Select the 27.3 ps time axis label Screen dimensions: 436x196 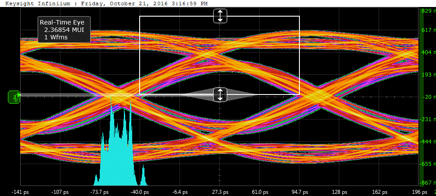(x=220, y=192)
